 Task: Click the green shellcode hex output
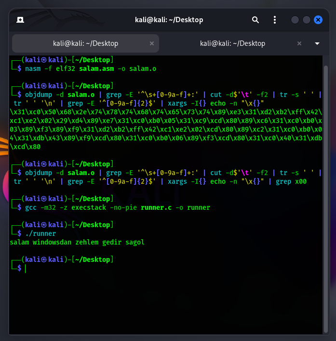coord(164,129)
